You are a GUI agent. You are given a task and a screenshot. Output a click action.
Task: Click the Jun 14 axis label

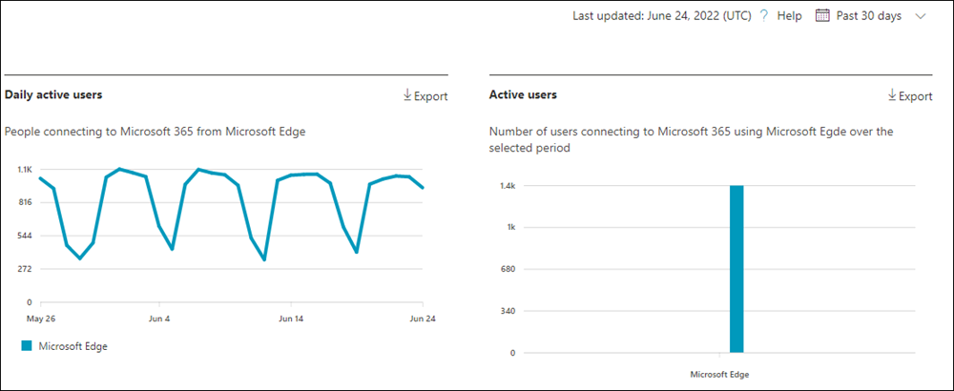tap(291, 318)
